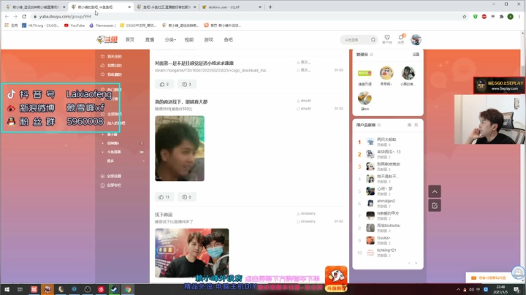Open 我关注的 in the left sidebar
The height and width of the screenshot is (295, 526).
pyautogui.click(x=111, y=56)
